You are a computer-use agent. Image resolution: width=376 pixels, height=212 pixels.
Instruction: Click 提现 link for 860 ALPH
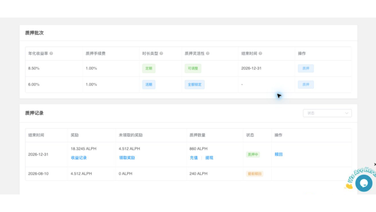pyautogui.click(x=209, y=158)
